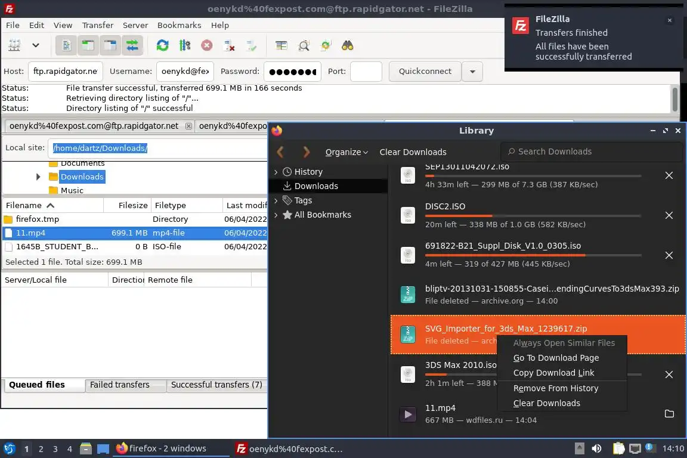Search for files with the binoculars icon
The width and height of the screenshot is (687, 458).
click(348, 45)
